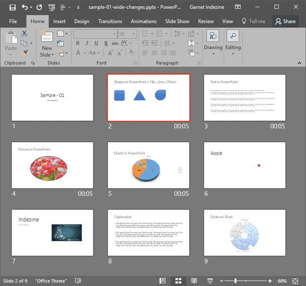Click the Repeat icon in Quick Access
306x286 pixels.
point(40,7)
